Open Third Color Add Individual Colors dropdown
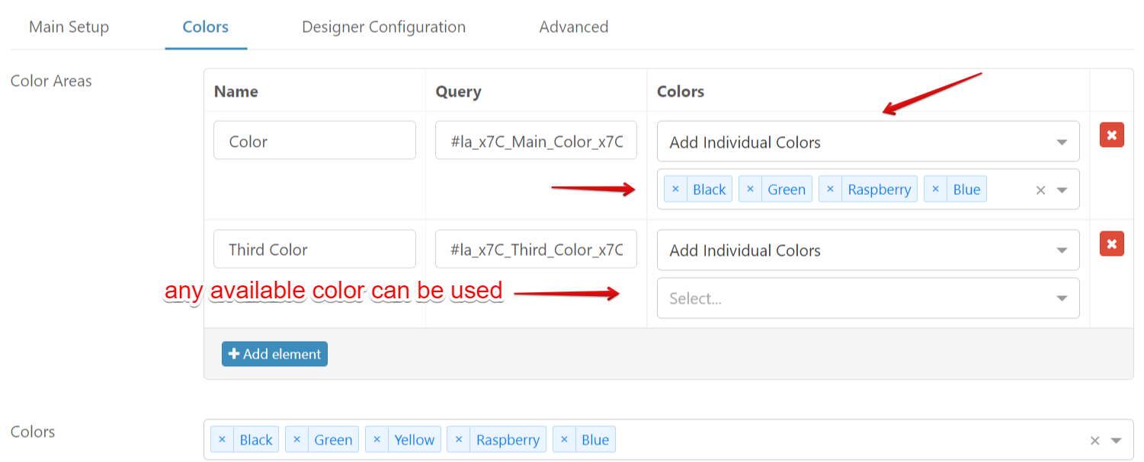The image size is (1144, 462). [867, 250]
